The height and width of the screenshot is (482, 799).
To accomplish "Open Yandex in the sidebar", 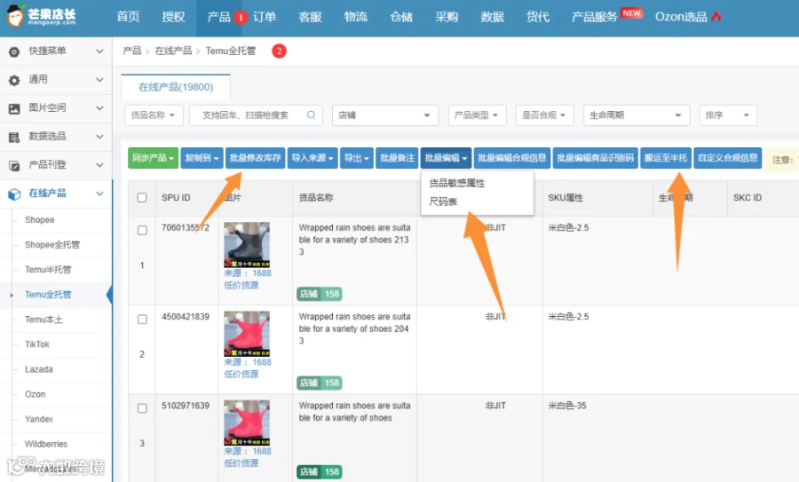I will (x=39, y=419).
